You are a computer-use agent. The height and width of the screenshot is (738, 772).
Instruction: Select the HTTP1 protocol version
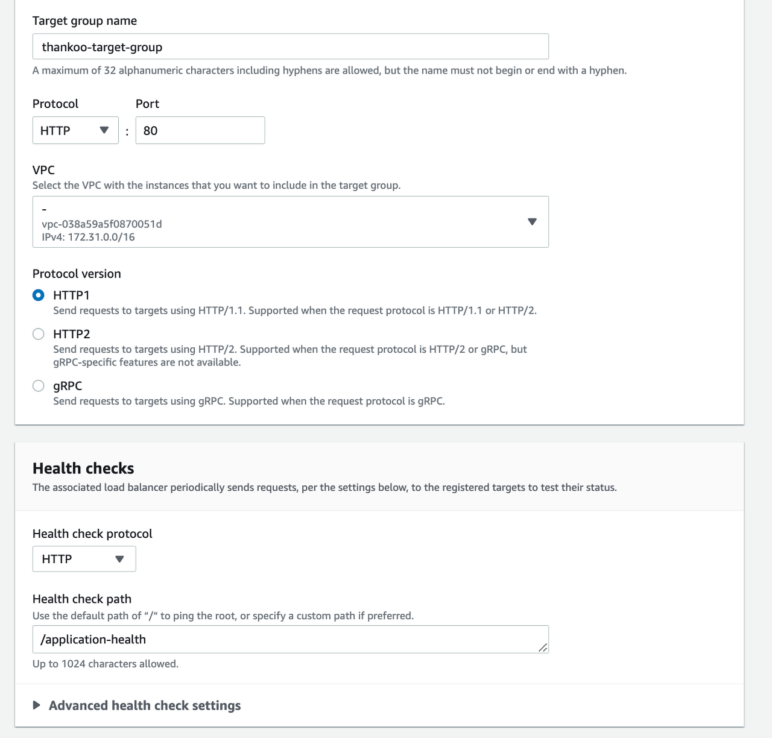pos(39,295)
